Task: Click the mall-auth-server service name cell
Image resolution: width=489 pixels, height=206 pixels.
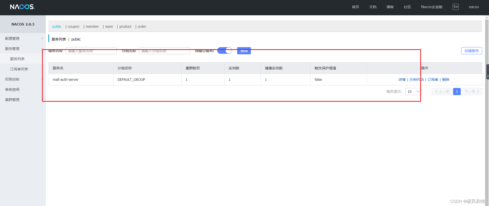Action: [x=81, y=80]
